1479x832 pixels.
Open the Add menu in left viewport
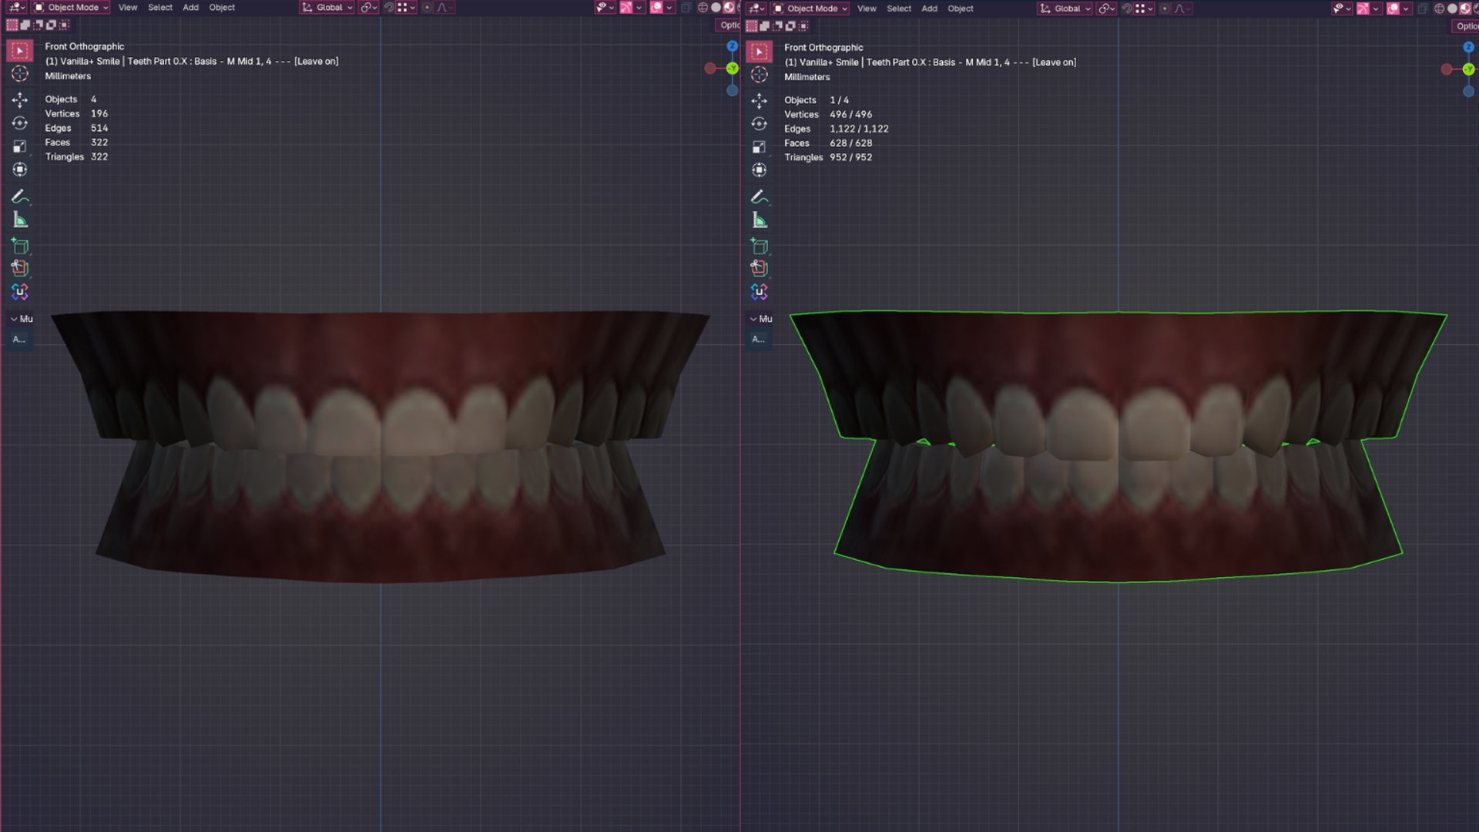[x=190, y=8]
